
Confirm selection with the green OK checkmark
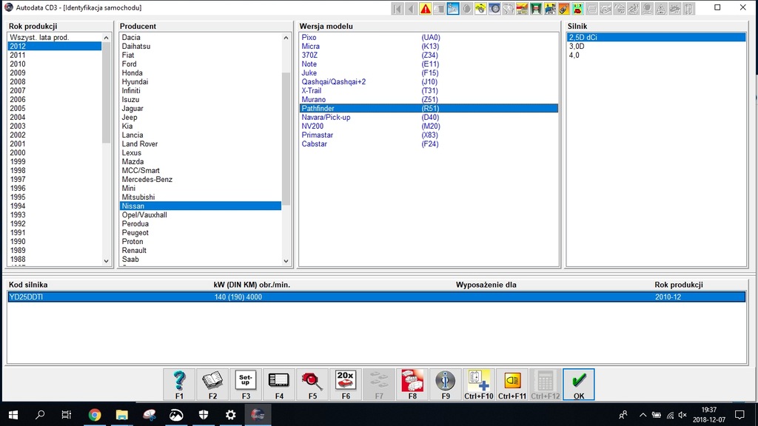tap(579, 385)
